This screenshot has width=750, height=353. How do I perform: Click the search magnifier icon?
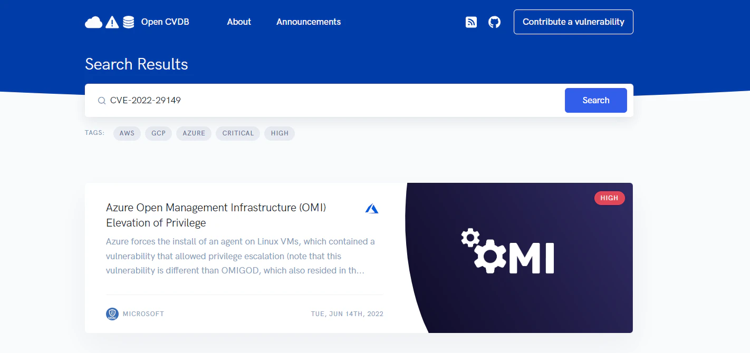point(102,101)
